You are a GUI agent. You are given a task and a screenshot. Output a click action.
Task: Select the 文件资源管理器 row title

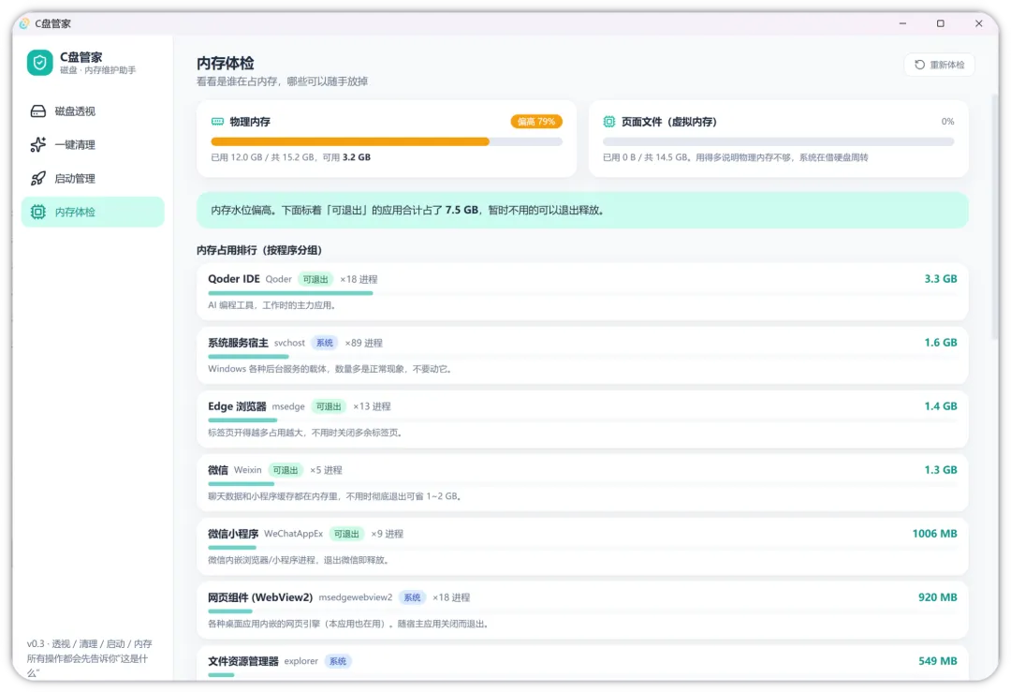tap(243, 661)
